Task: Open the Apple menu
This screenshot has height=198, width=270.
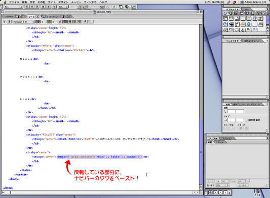Action: point(5,2)
